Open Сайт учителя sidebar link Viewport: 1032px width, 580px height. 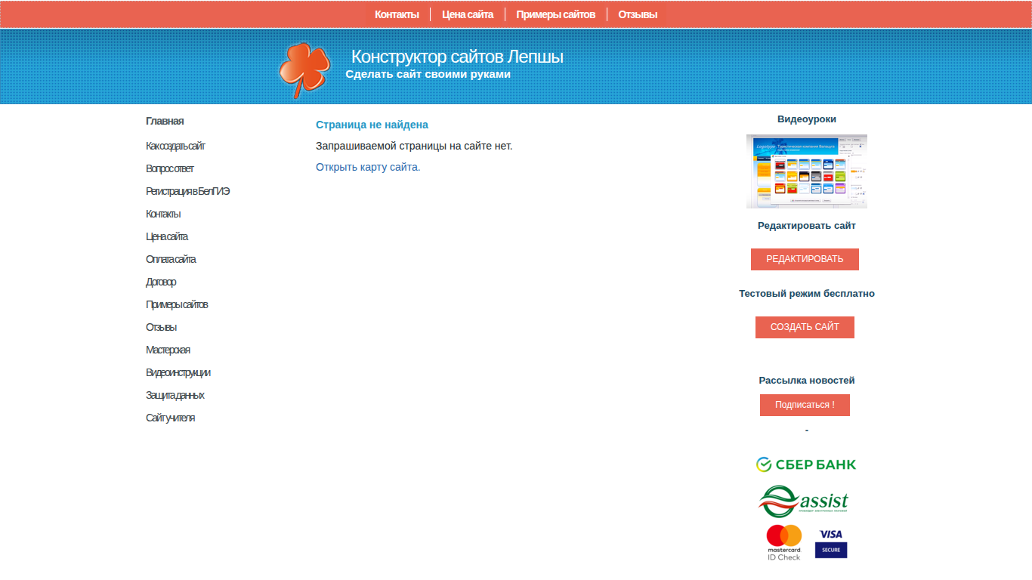click(170, 418)
